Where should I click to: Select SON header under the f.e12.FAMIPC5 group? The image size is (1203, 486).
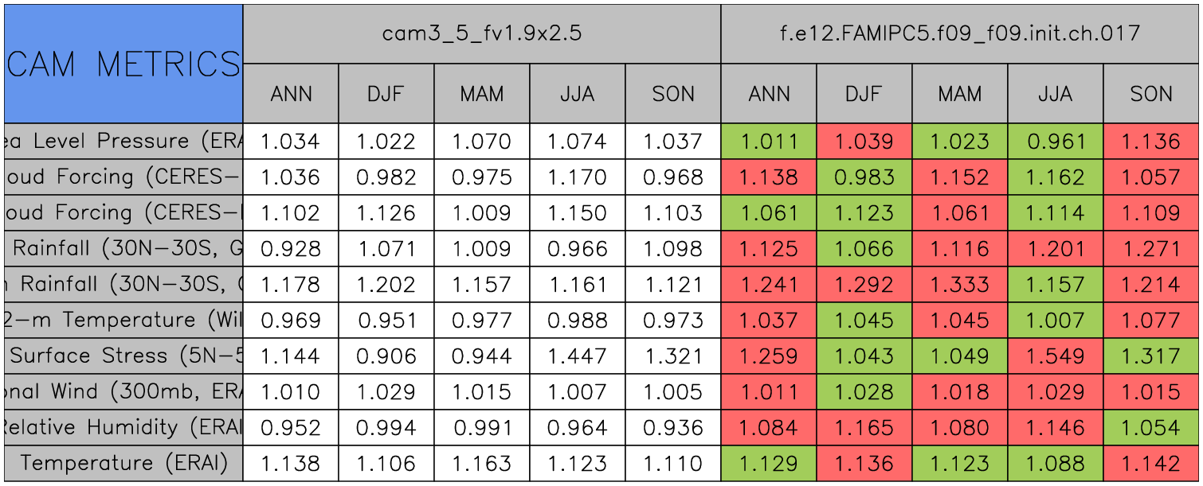1151,94
